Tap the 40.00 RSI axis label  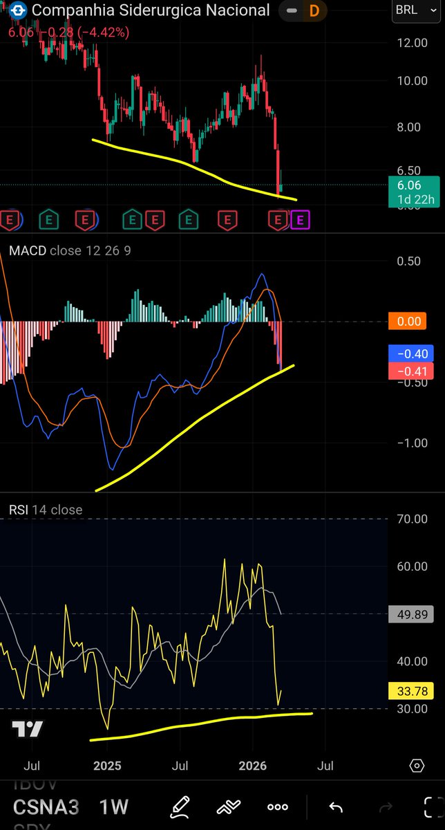412,661
